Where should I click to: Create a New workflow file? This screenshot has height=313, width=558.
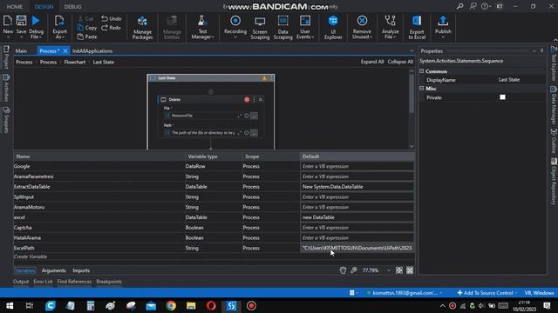pyautogui.click(x=8, y=26)
